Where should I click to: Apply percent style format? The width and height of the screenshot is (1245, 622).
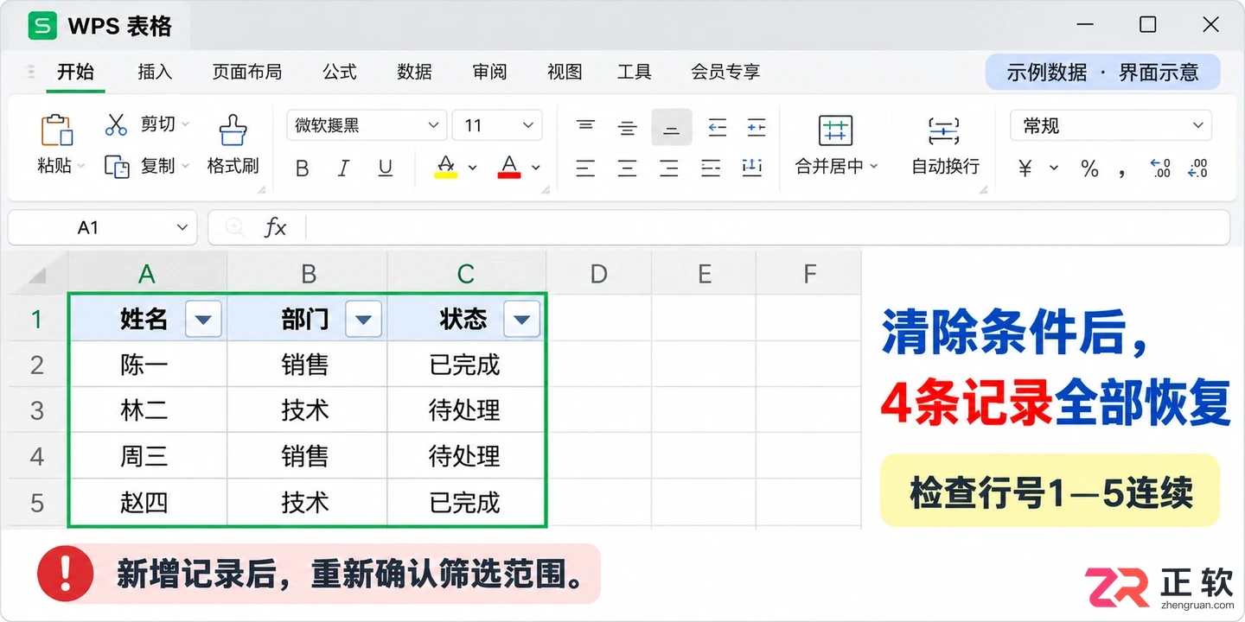[1089, 168]
